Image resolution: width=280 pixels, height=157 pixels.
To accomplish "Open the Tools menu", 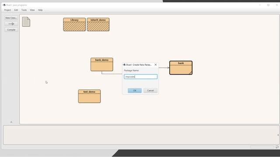I will tap(24, 10).
